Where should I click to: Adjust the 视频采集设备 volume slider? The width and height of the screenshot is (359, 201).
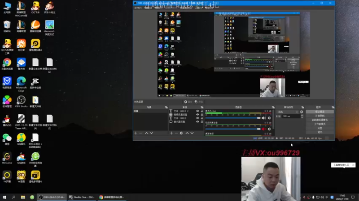[233, 129]
